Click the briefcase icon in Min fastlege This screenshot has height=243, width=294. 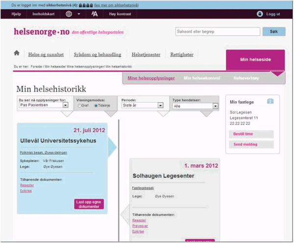270,101
